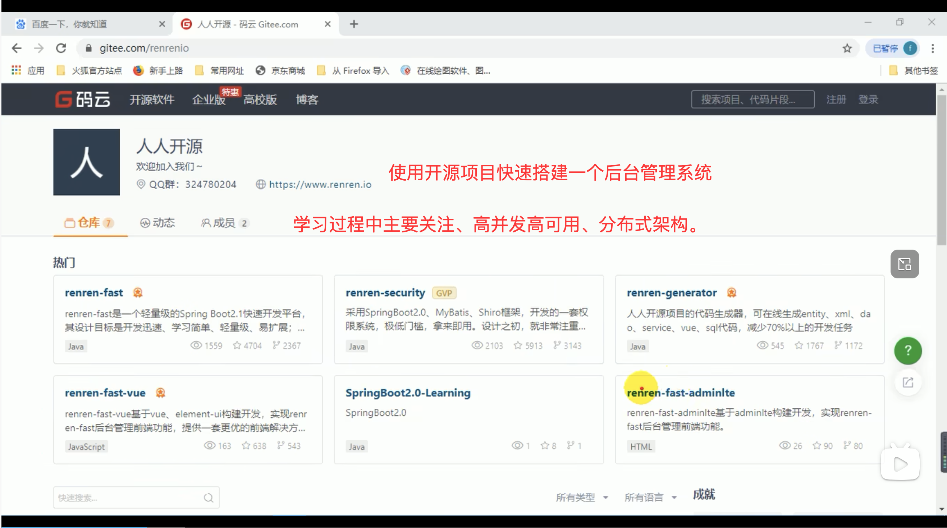Click the 登录 login link
This screenshot has height=528, width=947.
pyautogui.click(x=868, y=99)
